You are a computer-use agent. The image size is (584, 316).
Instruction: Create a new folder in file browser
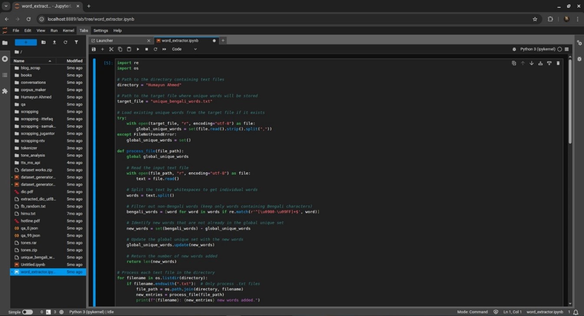[43, 42]
